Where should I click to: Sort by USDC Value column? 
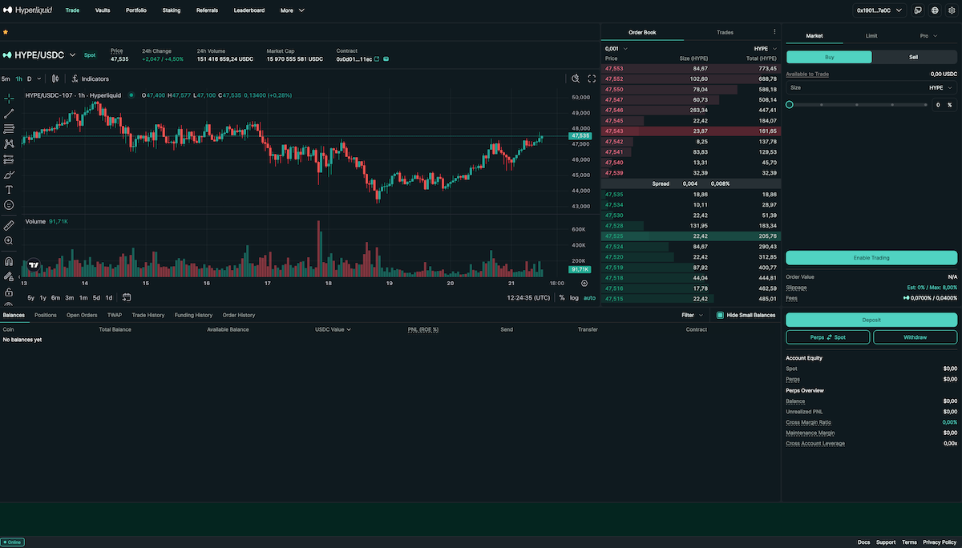(x=333, y=329)
